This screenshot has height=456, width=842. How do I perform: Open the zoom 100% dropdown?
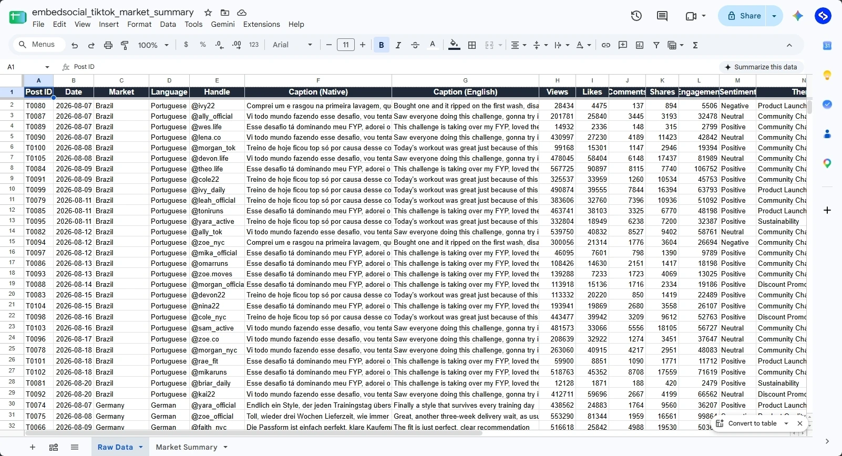click(153, 45)
